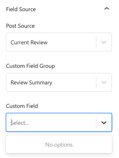Image resolution: width=119 pixels, height=158 pixels.
Task: Click the Post Source dropdown arrow icon
Action: (104, 42)
